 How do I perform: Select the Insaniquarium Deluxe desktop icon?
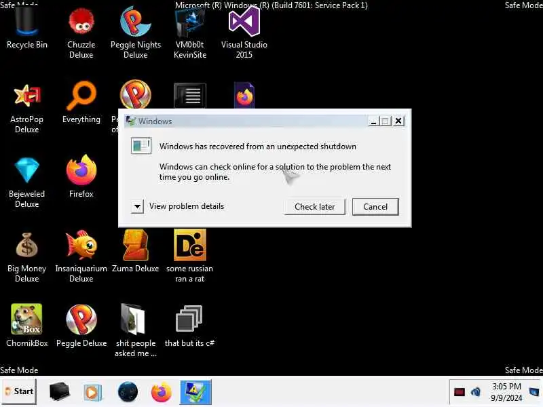coord(81,257)
